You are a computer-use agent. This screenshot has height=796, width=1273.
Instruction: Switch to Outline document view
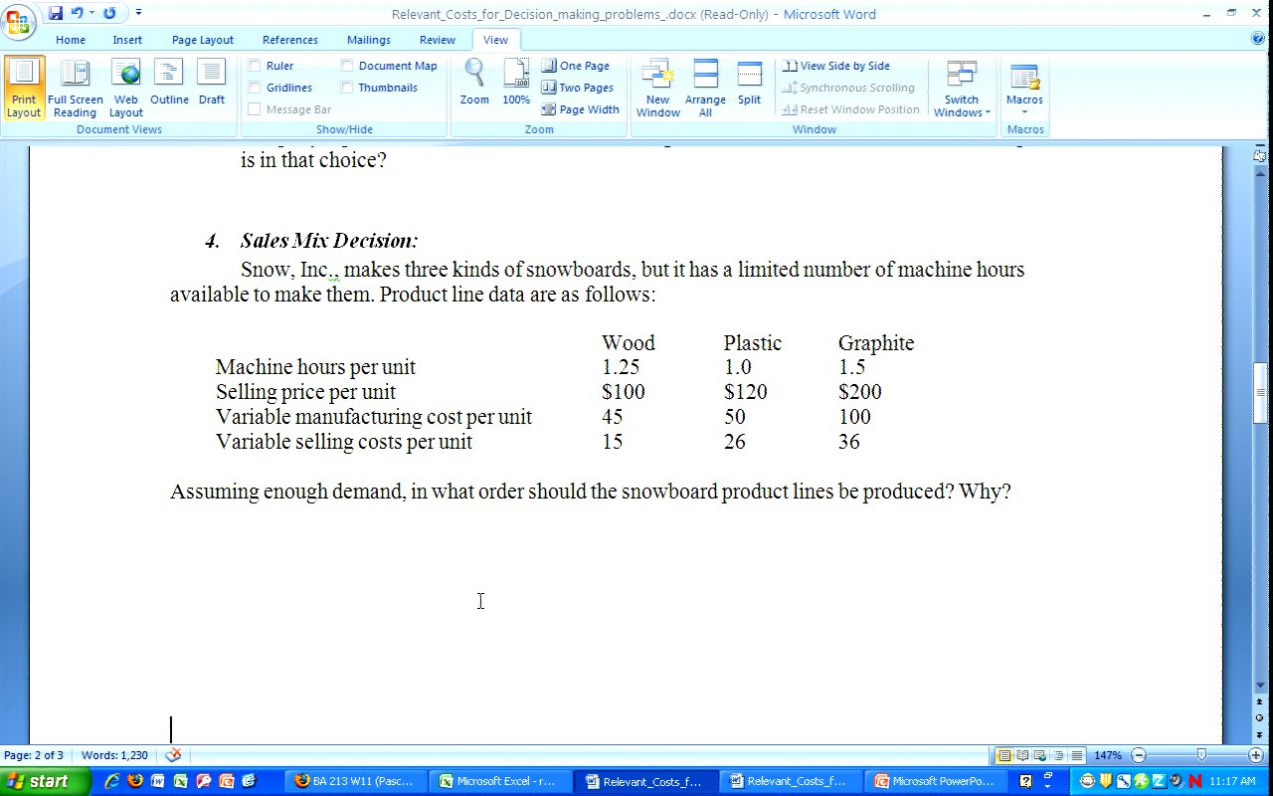click(169, 88)
